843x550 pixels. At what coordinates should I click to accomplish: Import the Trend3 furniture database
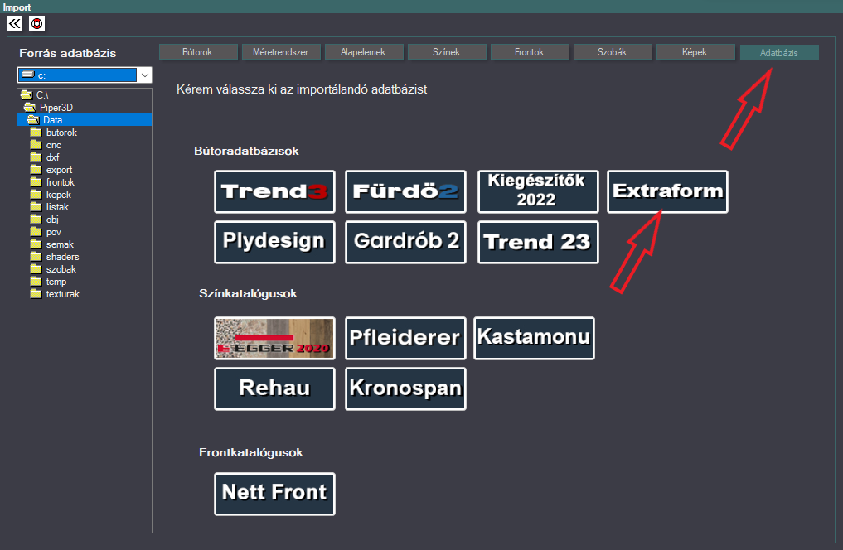pos(274,191)
